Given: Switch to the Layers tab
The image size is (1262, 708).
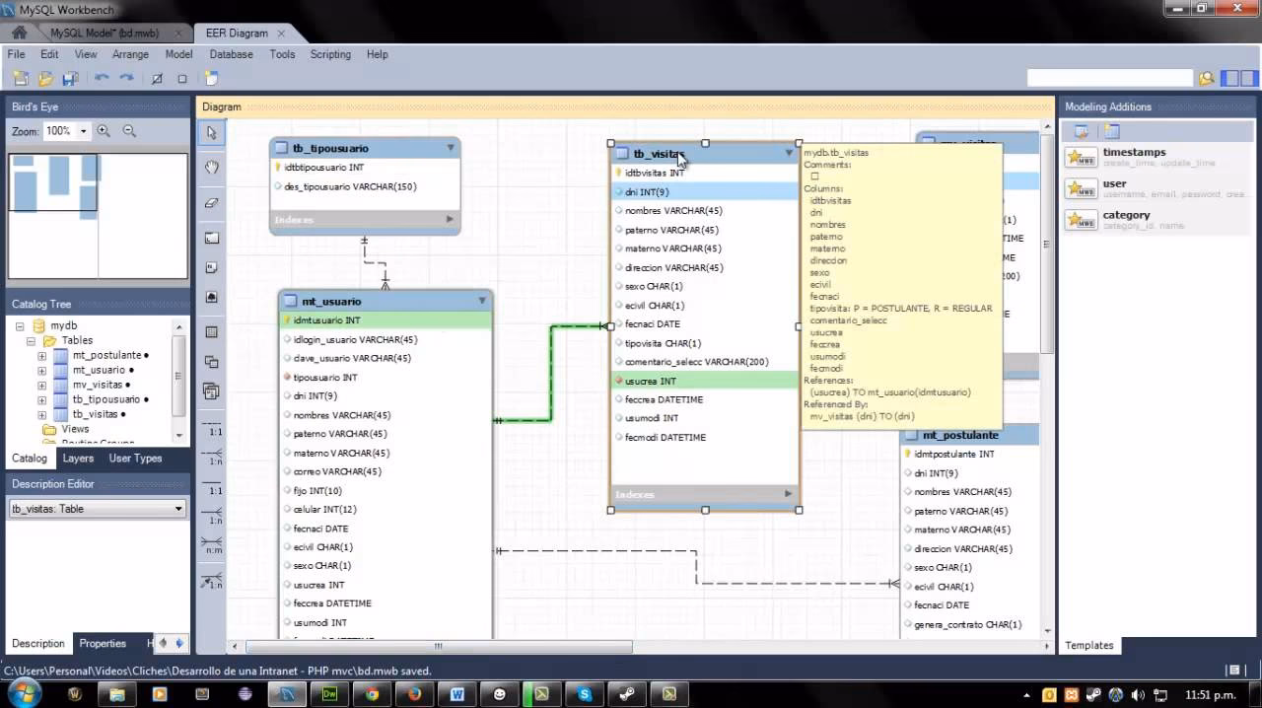Looking at the screenshot, I should pos(78,459).
